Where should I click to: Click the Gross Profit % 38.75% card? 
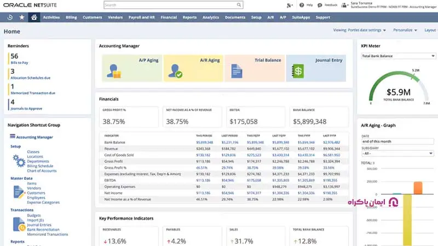click(x=129, y=117)
